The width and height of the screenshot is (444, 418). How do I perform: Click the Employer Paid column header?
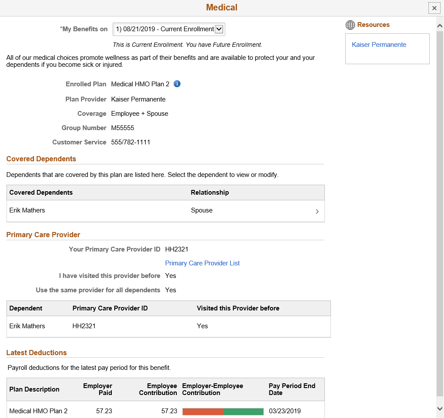click(98, 389)
